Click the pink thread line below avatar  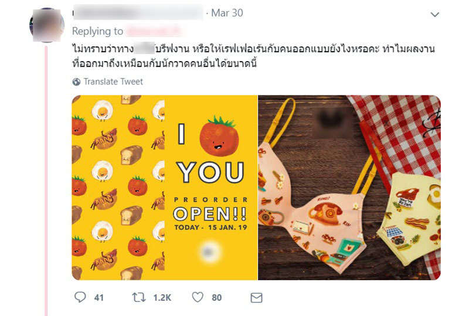[x=46, y=179]
